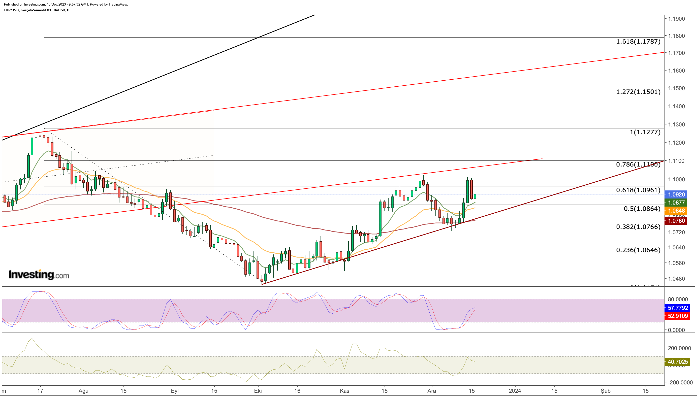
Task: Click the Ağu month label on time axis
Action: pos(83,391)
